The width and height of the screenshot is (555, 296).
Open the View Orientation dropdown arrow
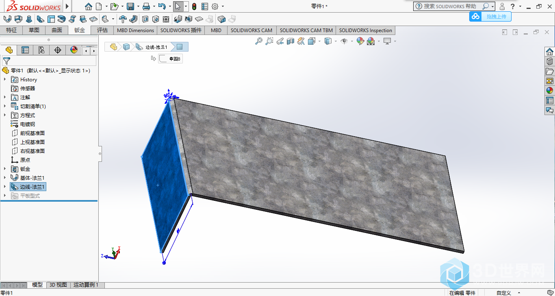coord(319,41)
